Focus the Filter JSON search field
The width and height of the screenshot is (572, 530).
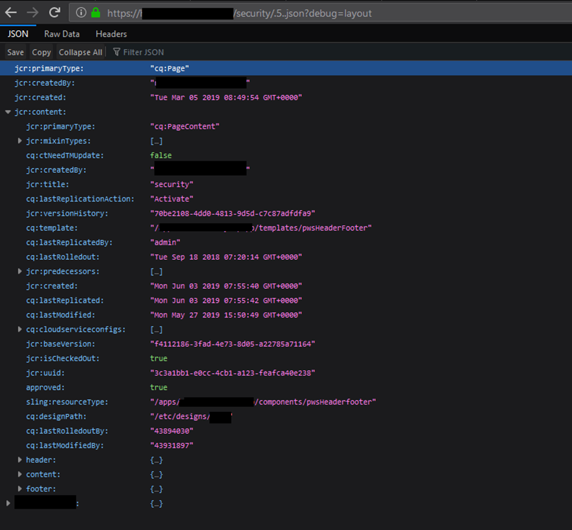coord(144,52)
